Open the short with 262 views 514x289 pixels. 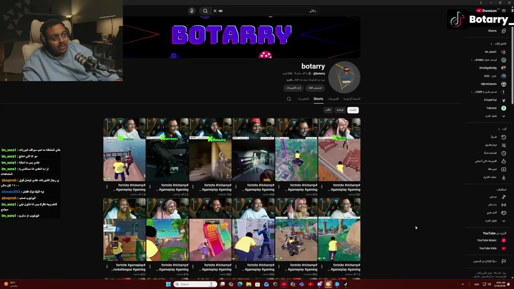pyautogui.click(x=339, y=150)
